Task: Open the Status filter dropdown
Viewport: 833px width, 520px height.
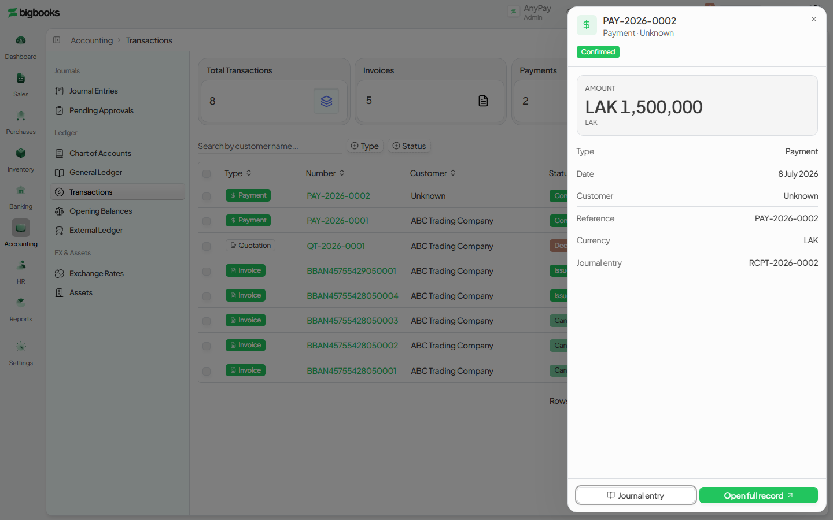Action: (x=409, y=146)
